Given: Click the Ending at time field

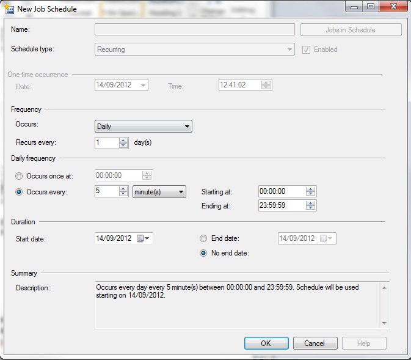Looking at the screenshot, I should click(281, 206).
